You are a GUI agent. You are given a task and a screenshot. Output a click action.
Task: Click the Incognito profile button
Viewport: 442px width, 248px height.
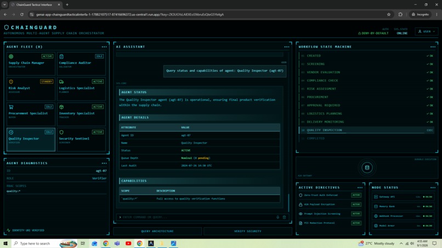[x=420, y=14]
